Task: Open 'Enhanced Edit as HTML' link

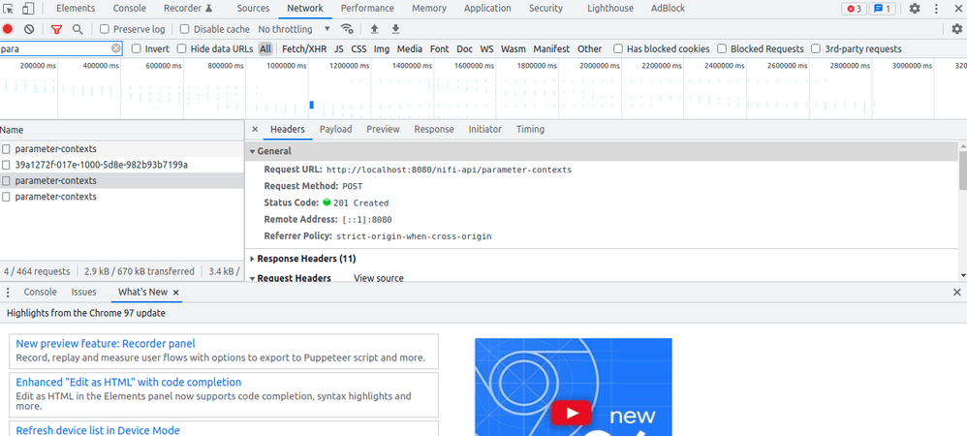Action: (128, 383)
